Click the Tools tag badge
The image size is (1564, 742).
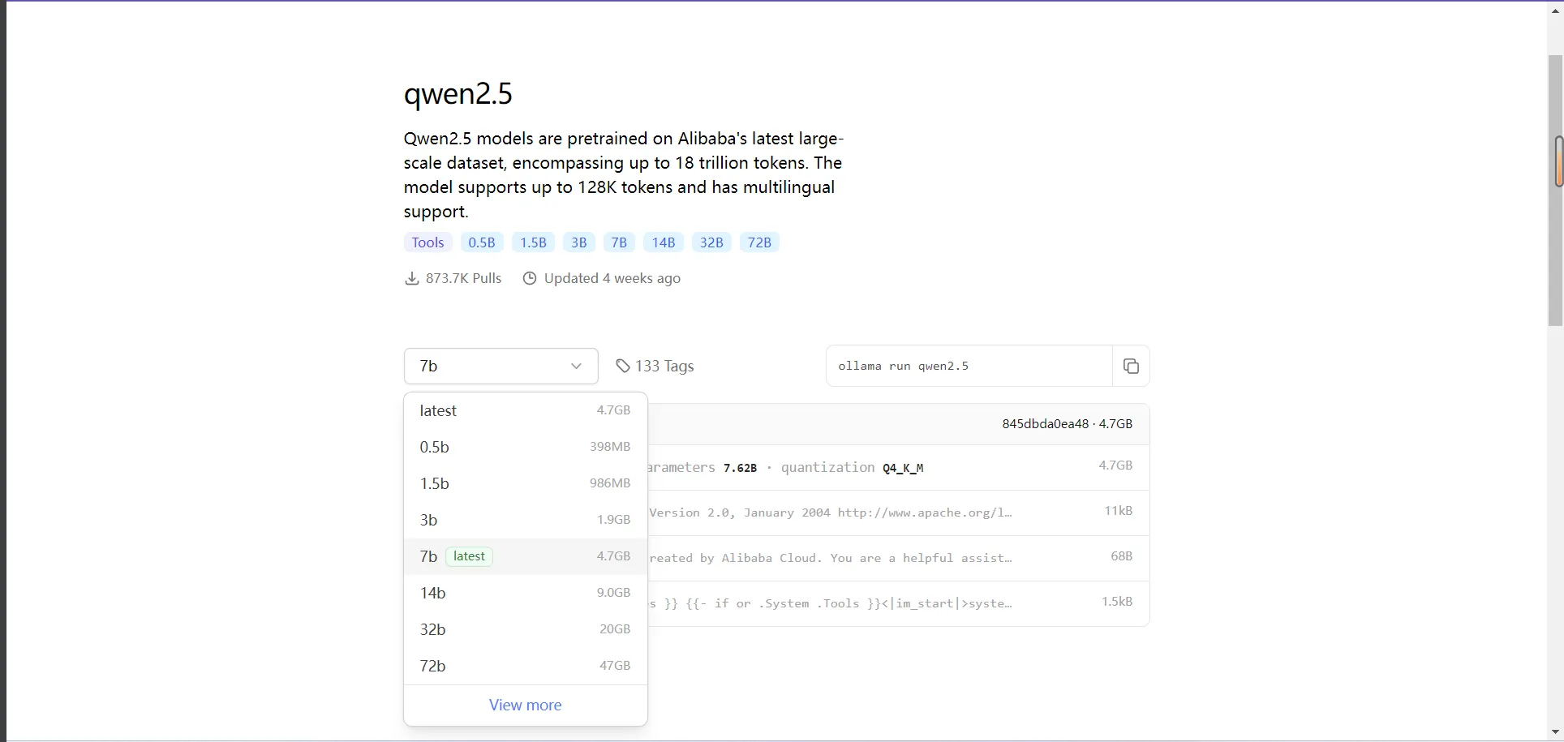[428, 242]
